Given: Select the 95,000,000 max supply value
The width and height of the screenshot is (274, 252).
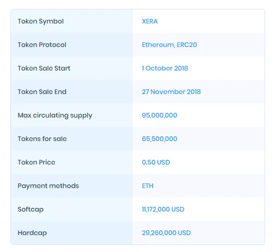Looking at the screenshot, I should [x=159, y=115].
